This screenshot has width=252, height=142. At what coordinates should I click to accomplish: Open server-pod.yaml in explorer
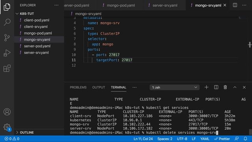(x=39, y=46)
